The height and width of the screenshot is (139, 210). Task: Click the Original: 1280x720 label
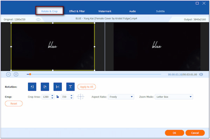(x=14, y=20)
